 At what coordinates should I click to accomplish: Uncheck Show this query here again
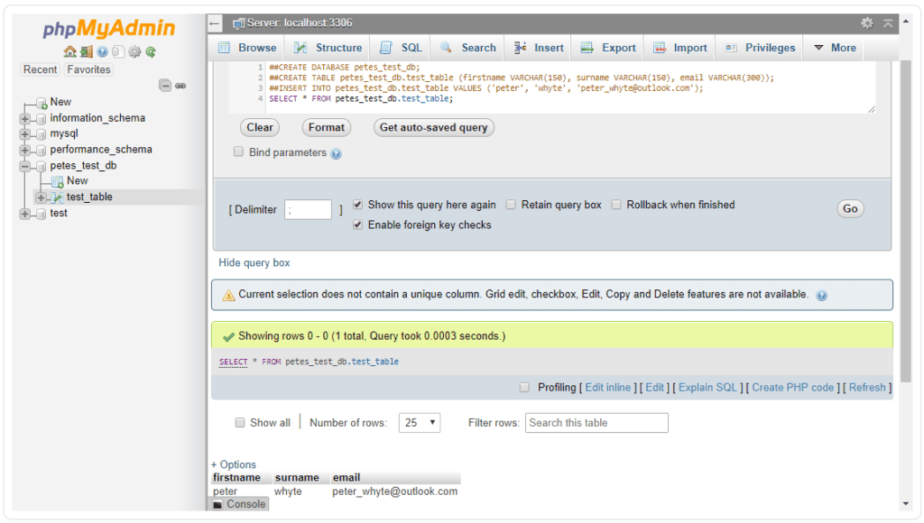pyautogui.click(x=357, y=205)
